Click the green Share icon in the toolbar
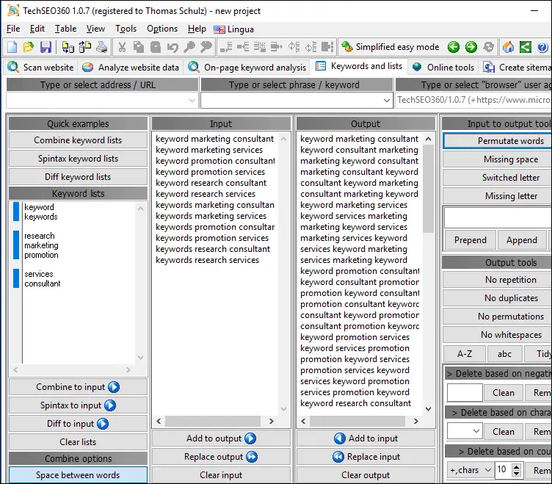This screenshot has height=484, width=552. click(x=525, y=47)
